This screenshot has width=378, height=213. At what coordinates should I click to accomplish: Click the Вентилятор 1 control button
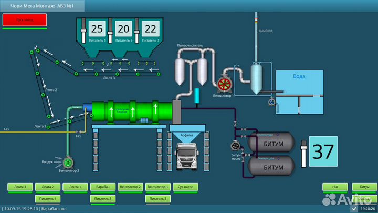(x=157, y=187)
